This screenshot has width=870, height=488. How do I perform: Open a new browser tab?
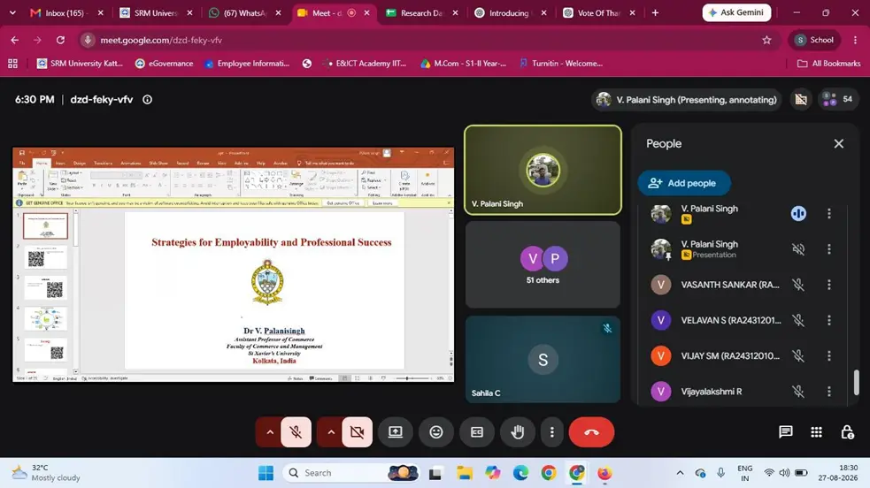click(x=655, y=12)
